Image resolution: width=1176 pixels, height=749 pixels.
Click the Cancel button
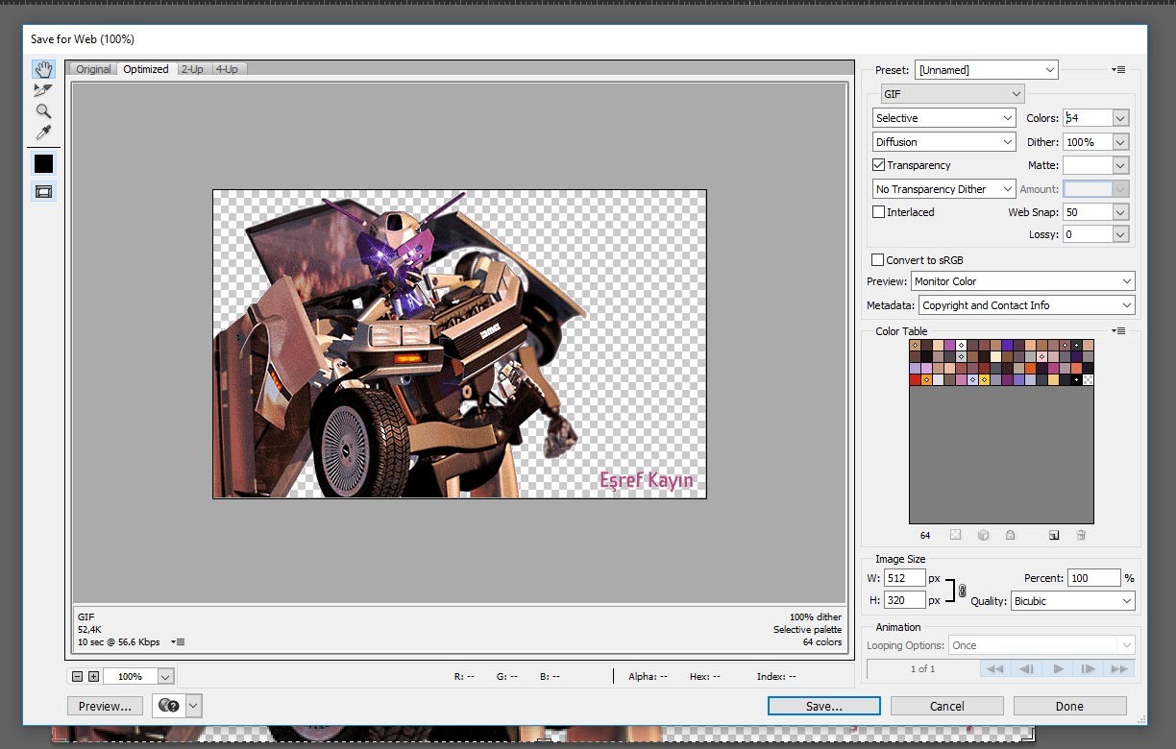click(x=947, y=706)
